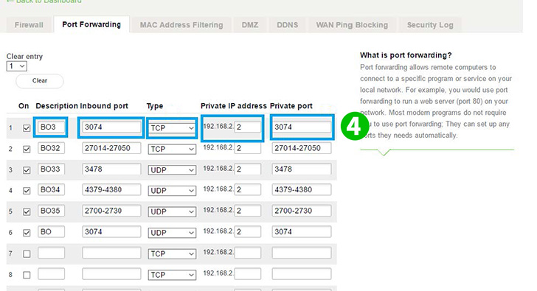Open the WAN Ping Blocking tab

point(352,25)
